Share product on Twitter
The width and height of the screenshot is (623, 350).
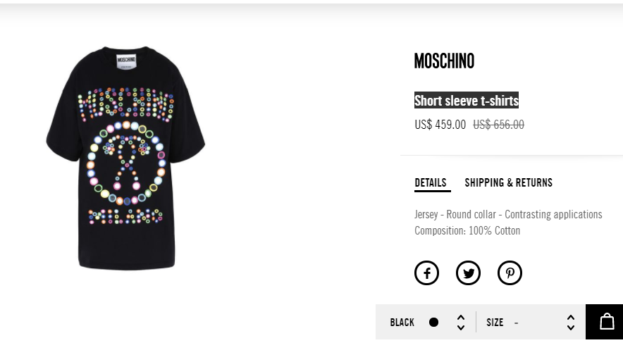click(x=468, y=273)
